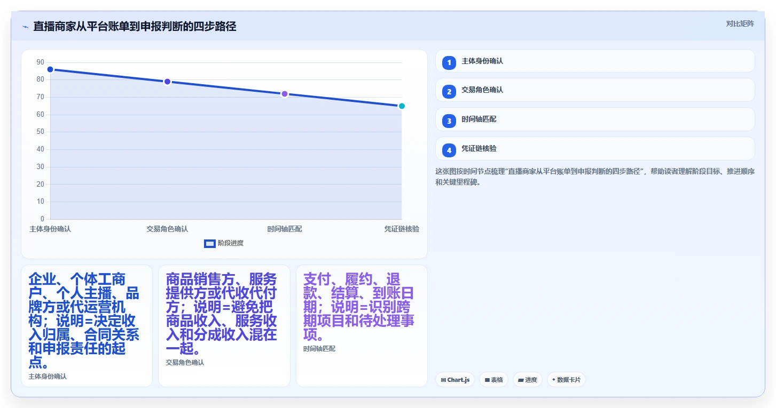This screenshot has height=408, width=776.
Task: Click the number 2 badge icon
Action: (x=449, y=92)
